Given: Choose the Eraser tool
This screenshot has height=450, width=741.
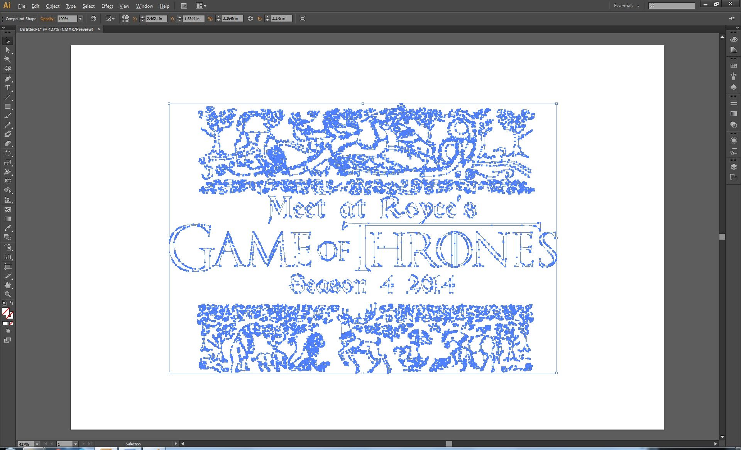Looking at the screenshot, I should click(x=8, y=143).
